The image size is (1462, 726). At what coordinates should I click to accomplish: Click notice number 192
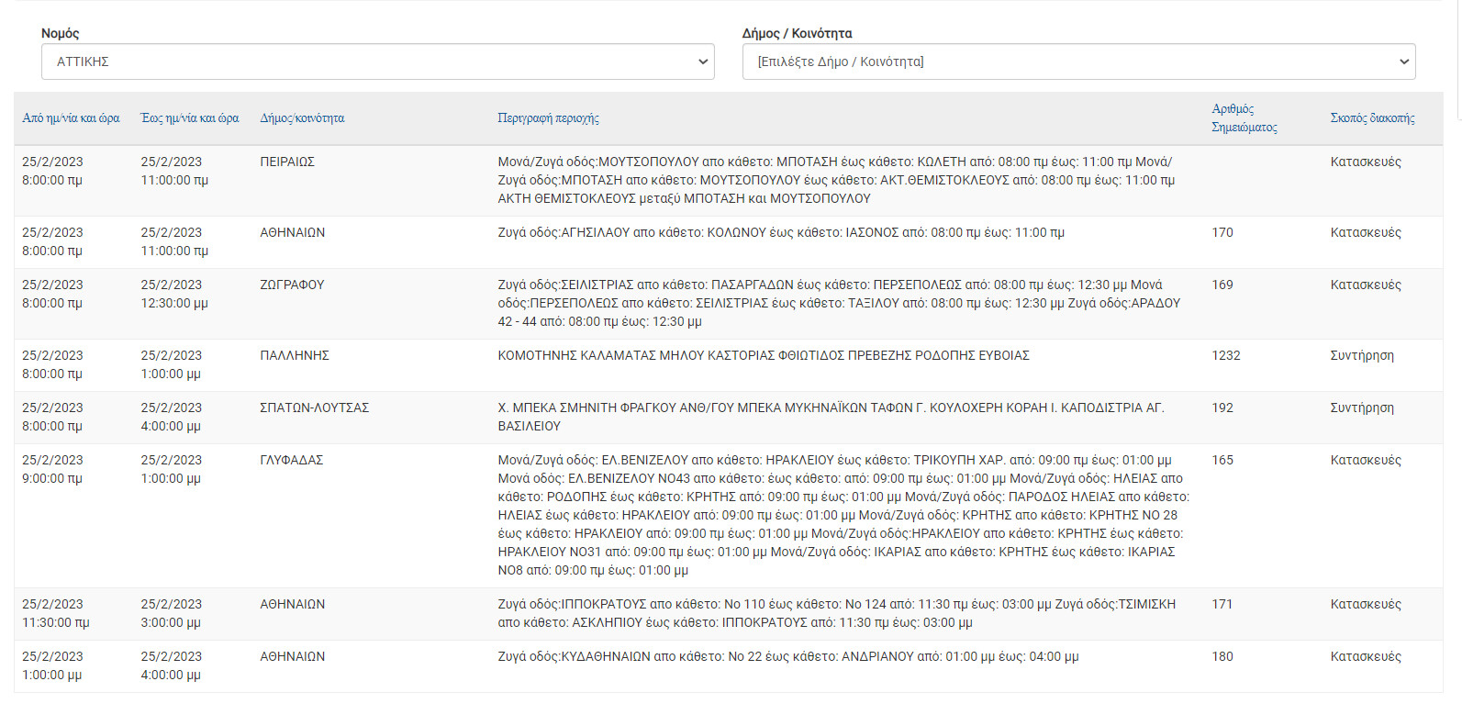(x=1222, y=408)
